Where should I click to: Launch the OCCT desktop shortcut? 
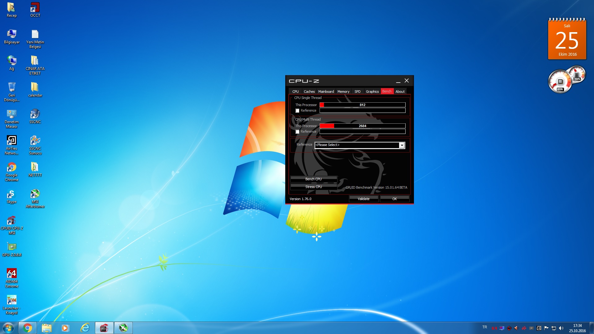(x=35, y=10)
